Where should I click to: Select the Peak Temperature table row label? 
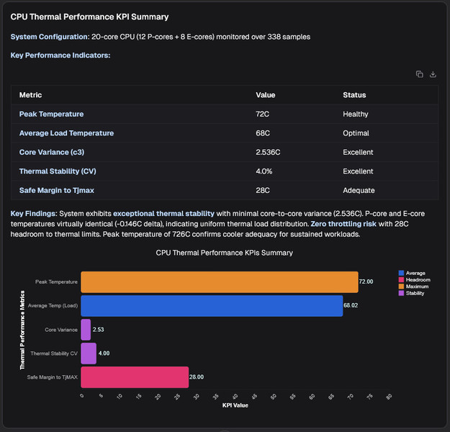(51, 114)
